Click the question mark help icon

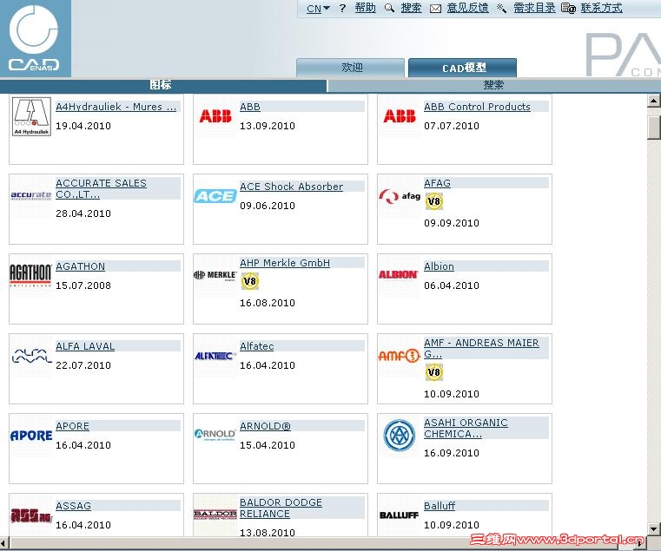342,8
